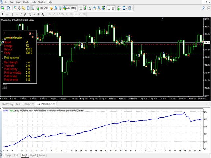Select the Vertical Line tool
Viewport: 211px width, 158px height.
[12, 14]
